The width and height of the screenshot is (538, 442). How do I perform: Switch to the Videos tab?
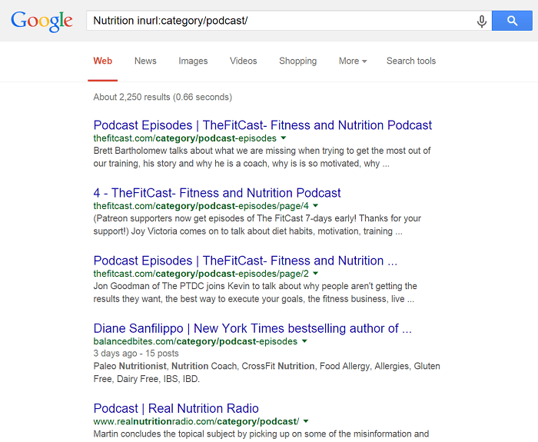pos(244,61)
